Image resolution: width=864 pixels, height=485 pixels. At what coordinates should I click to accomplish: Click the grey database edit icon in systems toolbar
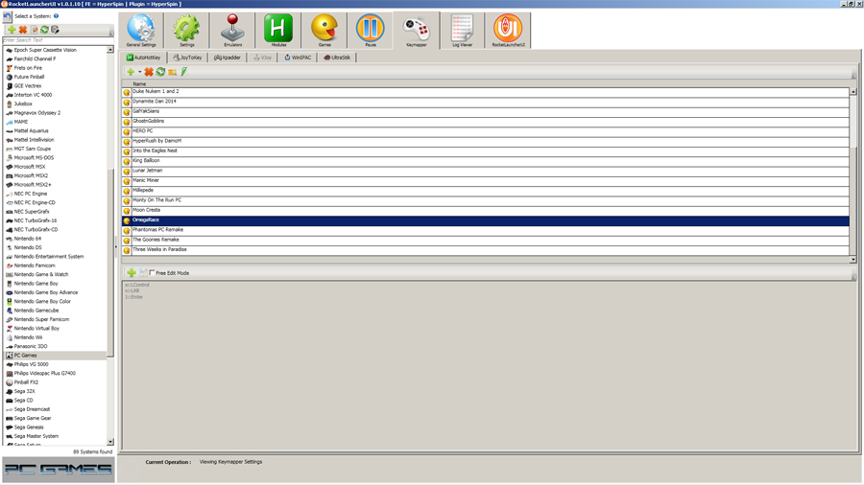[55, 30]
